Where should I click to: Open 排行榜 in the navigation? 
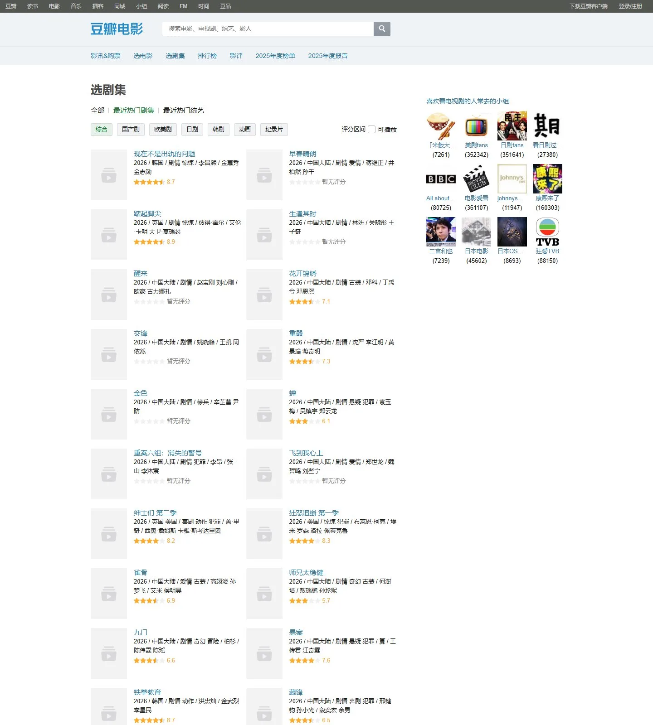[207, 56]
